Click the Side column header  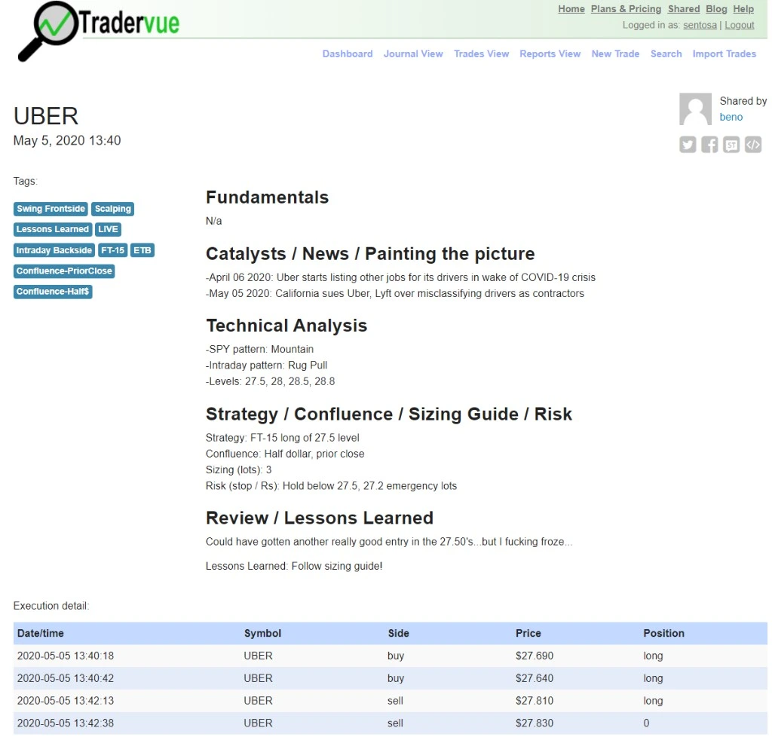tap(398, 634)
